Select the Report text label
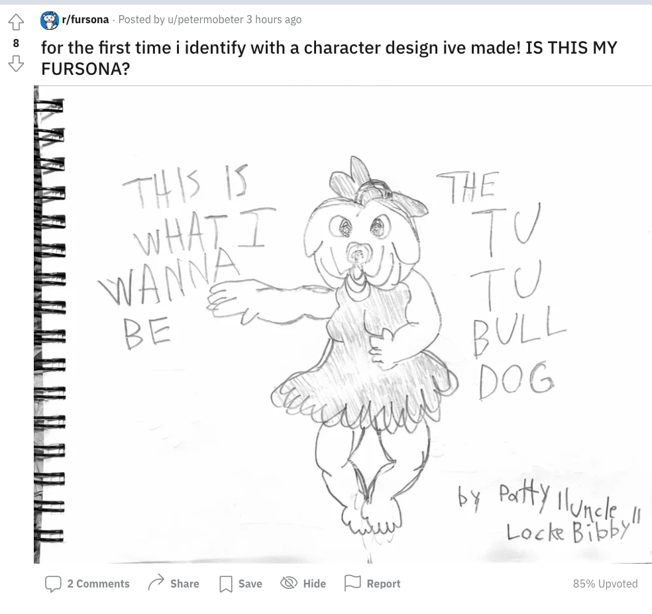This screenshot has height=614, width=652. (x=384, y=584)
